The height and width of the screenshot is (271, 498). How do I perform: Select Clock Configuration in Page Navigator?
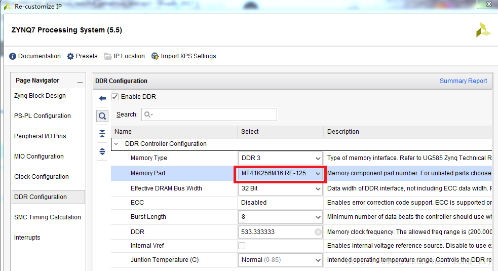point(42,177)
